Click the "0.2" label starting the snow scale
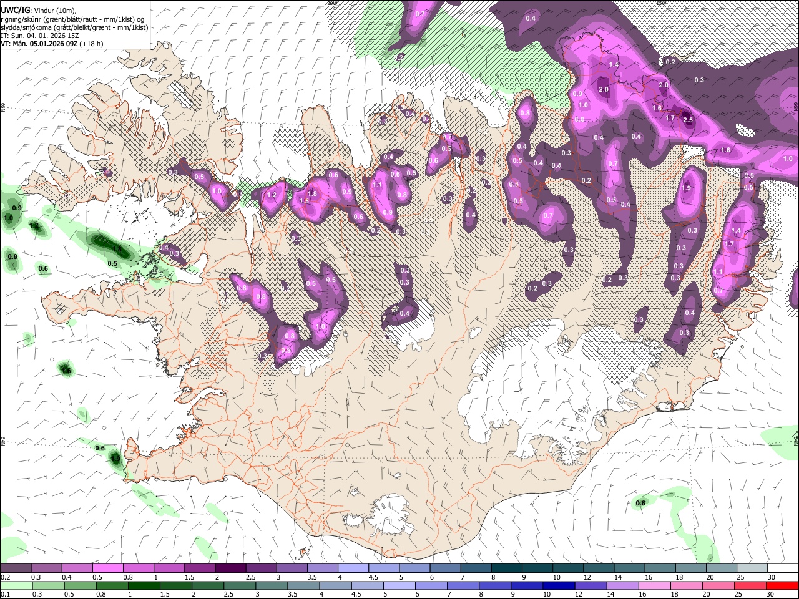Viewport: 799px width, 599px height. click(x=5, y=577)
